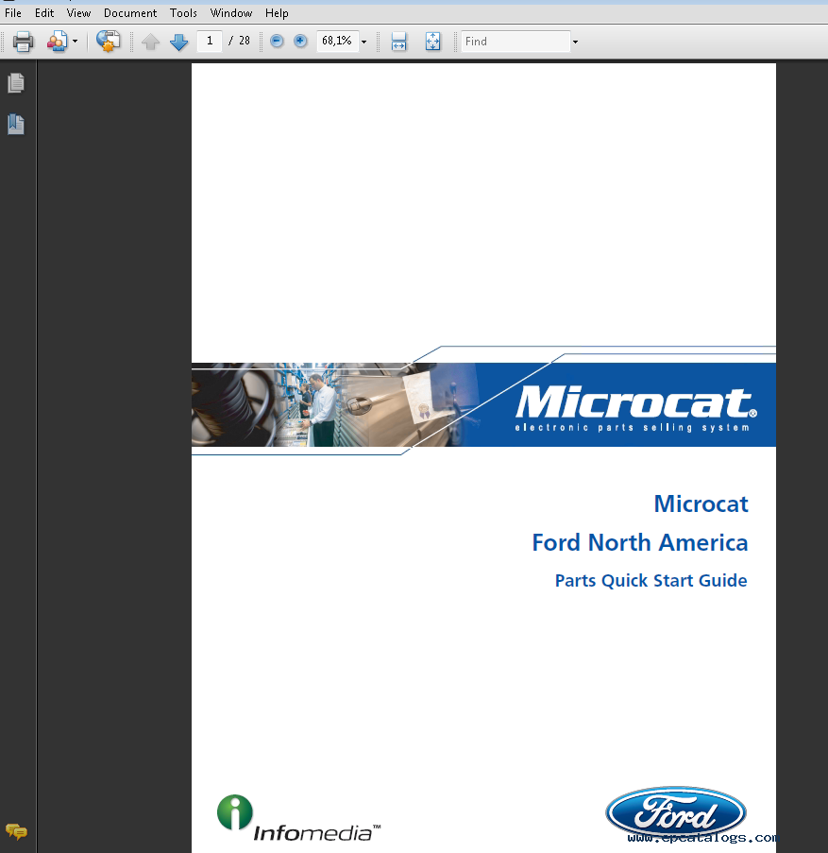Zoom out with the minus button
Viewport: 828px width, 853px height.
[277, 41]
